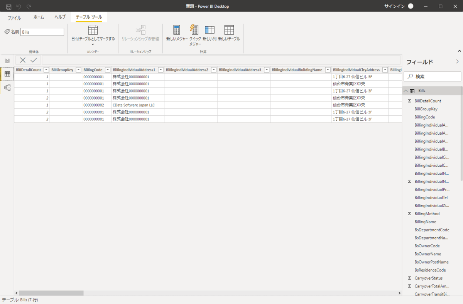Click Mark as Date Table calendar icon
The width and height of the screenshot is (463, 304).
(x=93, y=30)
